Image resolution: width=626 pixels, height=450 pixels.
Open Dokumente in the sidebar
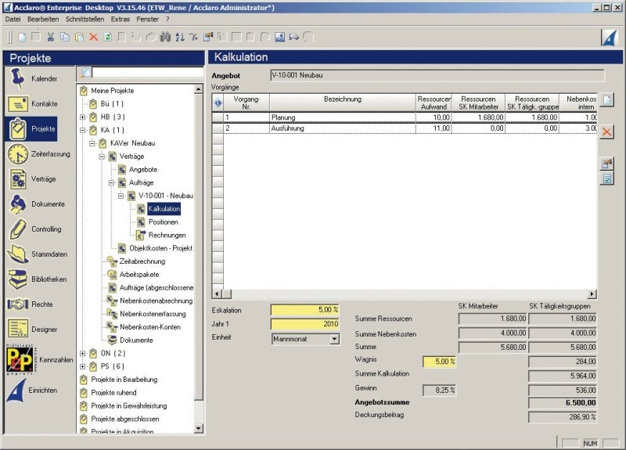point(36,204)
